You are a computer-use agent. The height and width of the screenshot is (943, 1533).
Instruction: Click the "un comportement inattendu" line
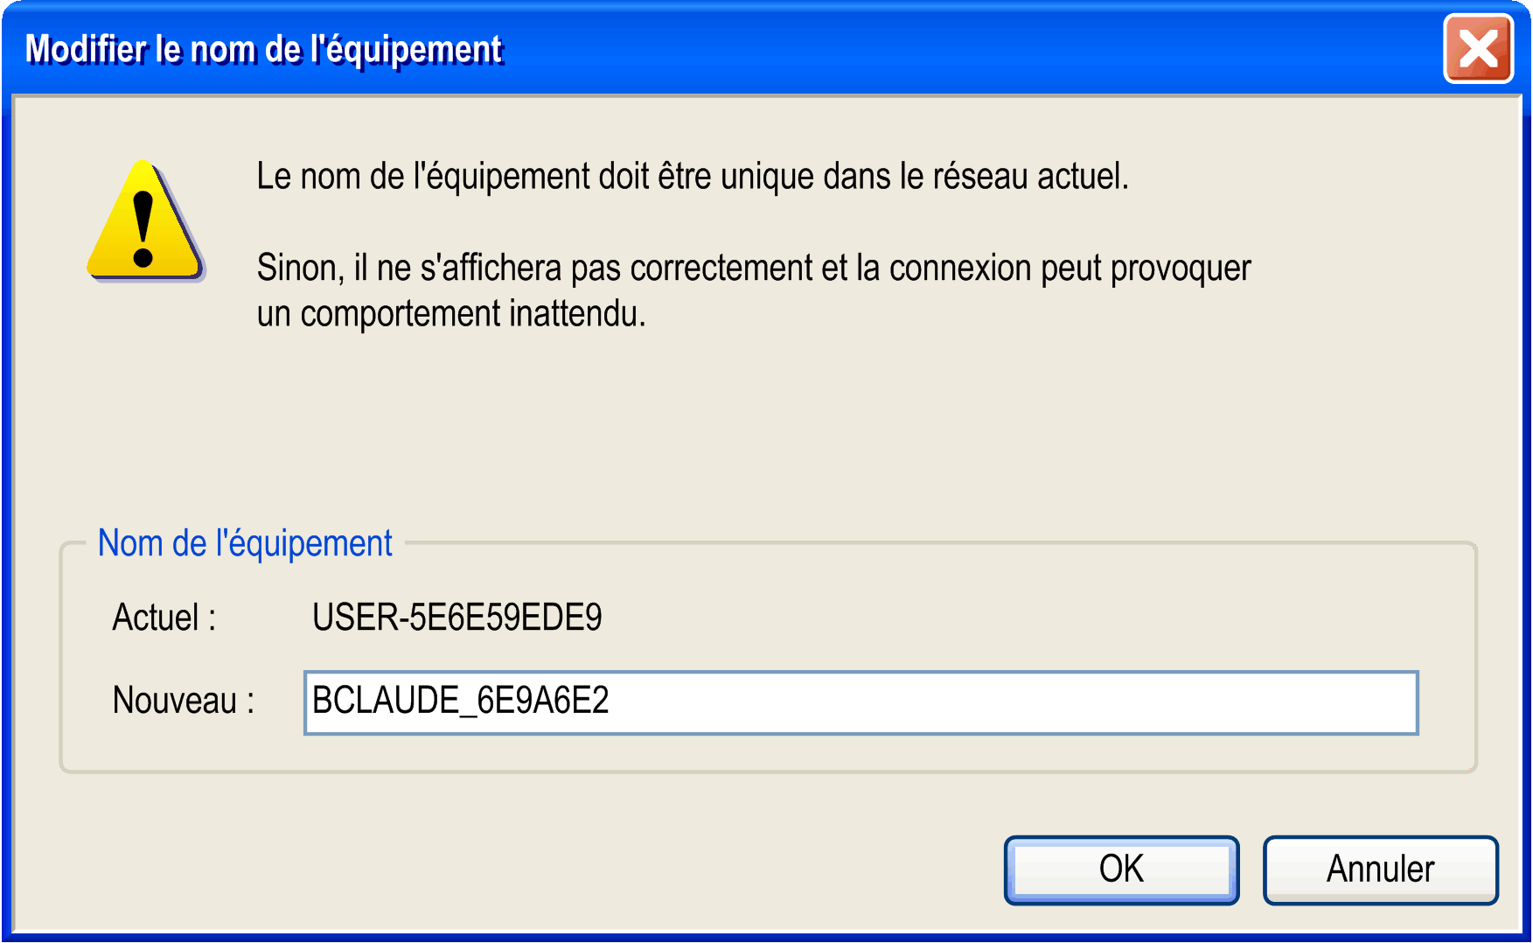click(451, 314)
